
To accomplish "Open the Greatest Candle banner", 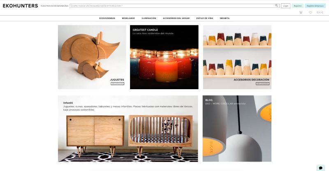I will click(164, 57).
